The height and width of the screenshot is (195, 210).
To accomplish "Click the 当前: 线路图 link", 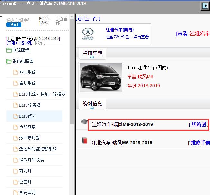I will pos(19,43).
